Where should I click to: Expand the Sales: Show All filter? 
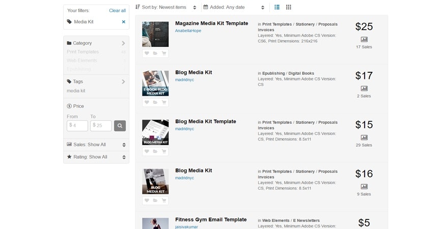click(96, 145)
